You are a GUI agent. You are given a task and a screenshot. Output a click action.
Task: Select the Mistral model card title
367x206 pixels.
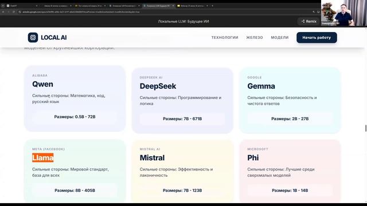(152, 158)
